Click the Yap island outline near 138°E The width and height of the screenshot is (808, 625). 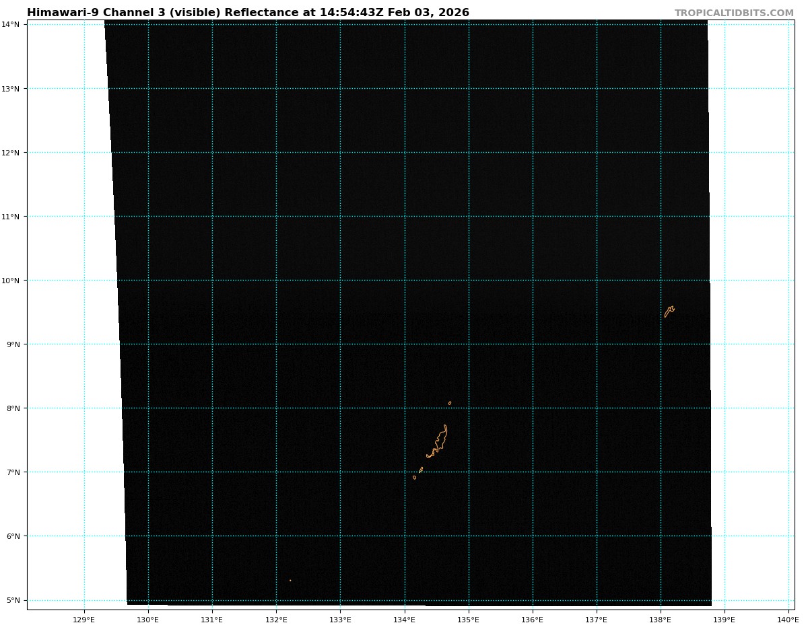pos(669,311)
